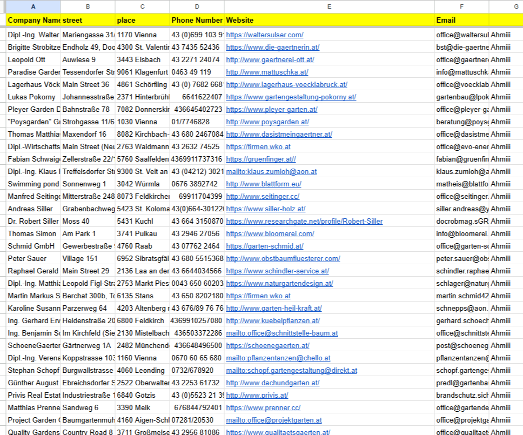Open the waltersulser.com website link
Viewport: 523px width, 435px height.
[264, 35]
